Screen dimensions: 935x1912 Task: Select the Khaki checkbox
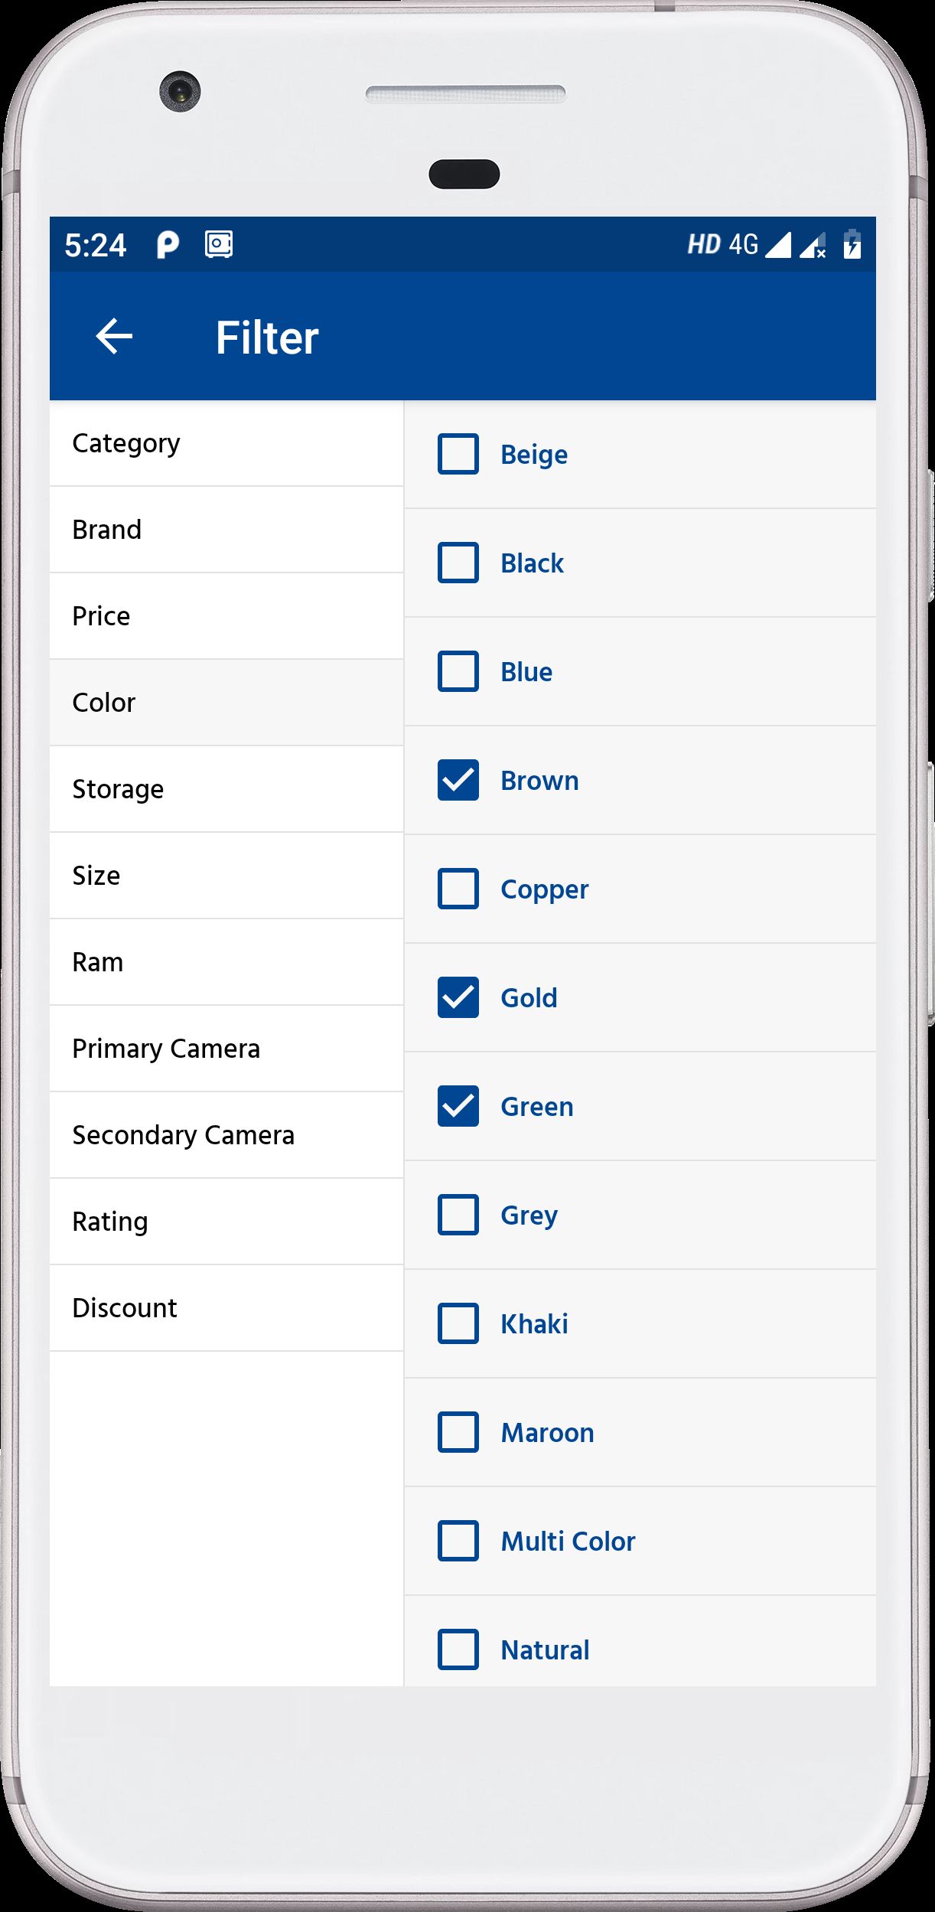(458, 1323)
